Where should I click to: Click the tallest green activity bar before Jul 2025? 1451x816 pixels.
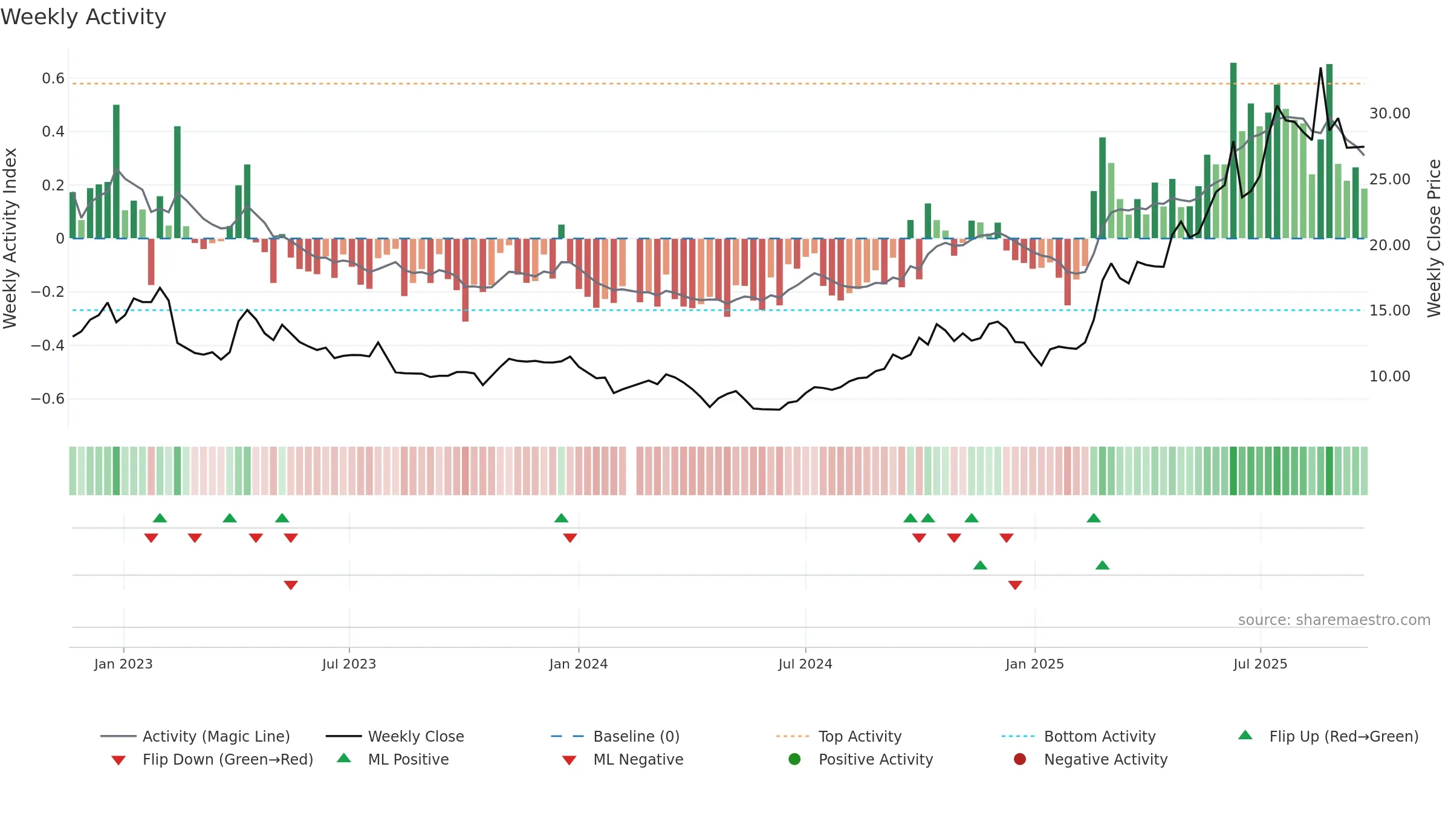pos(1233,151)
